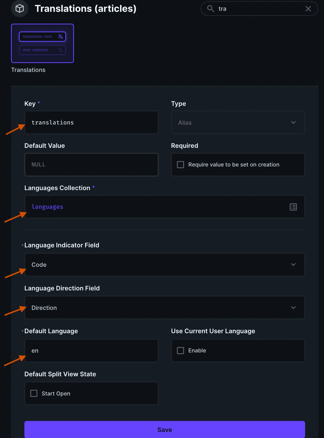Open the Type dropdown showing Alias
The image size is (324, 438).
click(237, 123)
